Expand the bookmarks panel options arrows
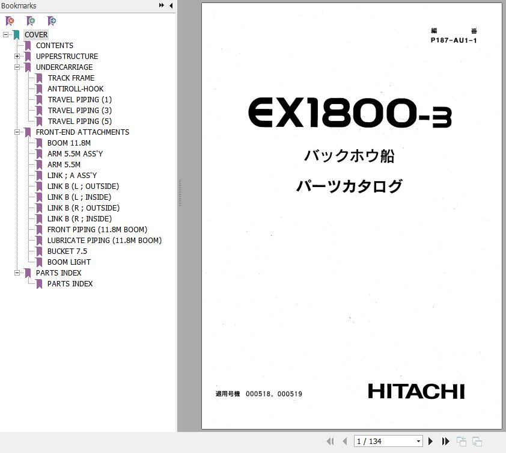Image resolution: width=506 pixels, height=453 pixels. coord(161,5)
